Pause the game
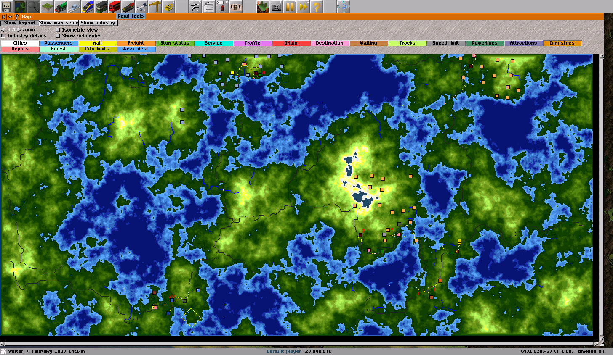Viewport: 613px width, 355px height. tap(290, 7)
